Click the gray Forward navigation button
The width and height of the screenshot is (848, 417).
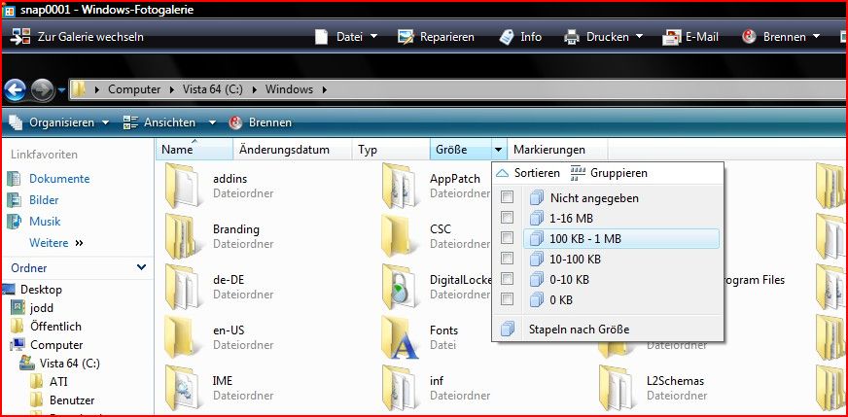pos(42,90)
